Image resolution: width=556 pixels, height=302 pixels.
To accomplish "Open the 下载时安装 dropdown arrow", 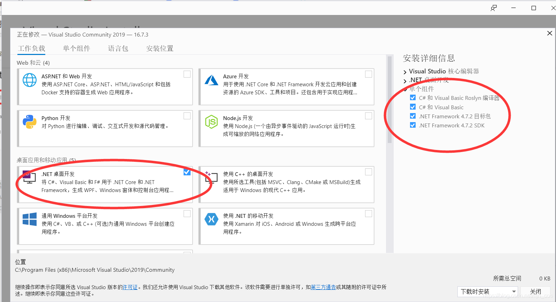I will pos(514,292).
